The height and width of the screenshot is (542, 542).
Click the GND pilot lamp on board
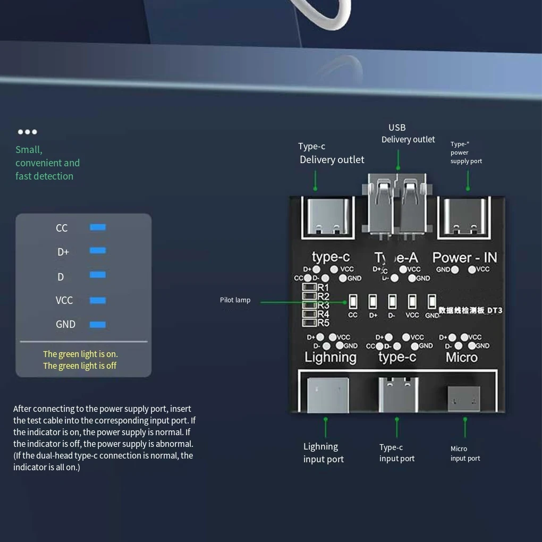431,301
